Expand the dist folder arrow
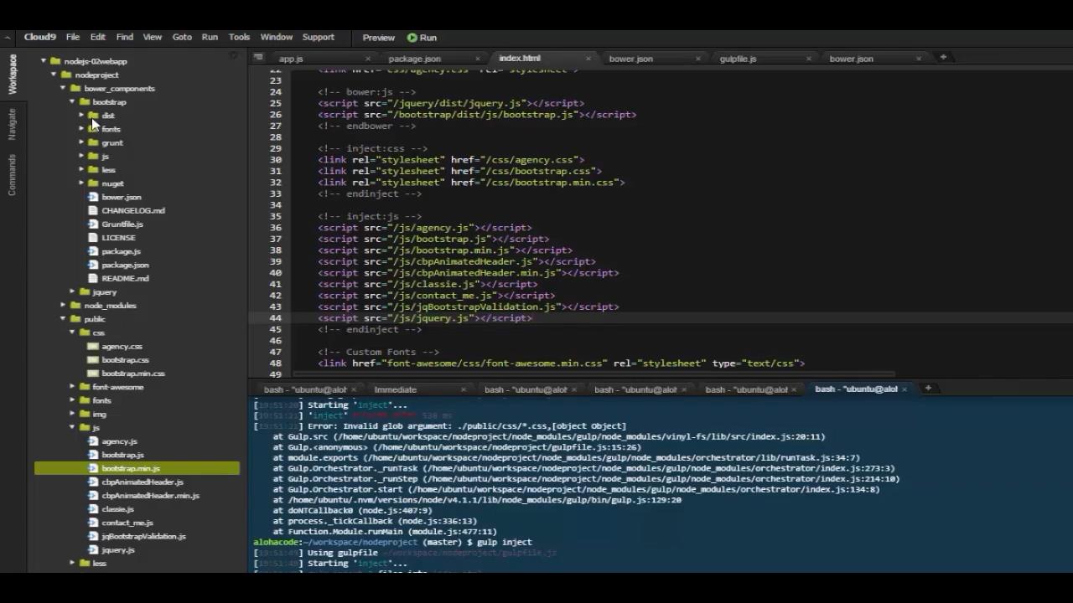This screenshot has width=1073, height=603. [x=81, y=116]
